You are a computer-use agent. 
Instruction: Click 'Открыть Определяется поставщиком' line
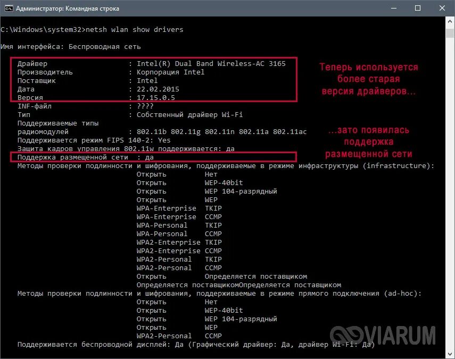(222, 277)
